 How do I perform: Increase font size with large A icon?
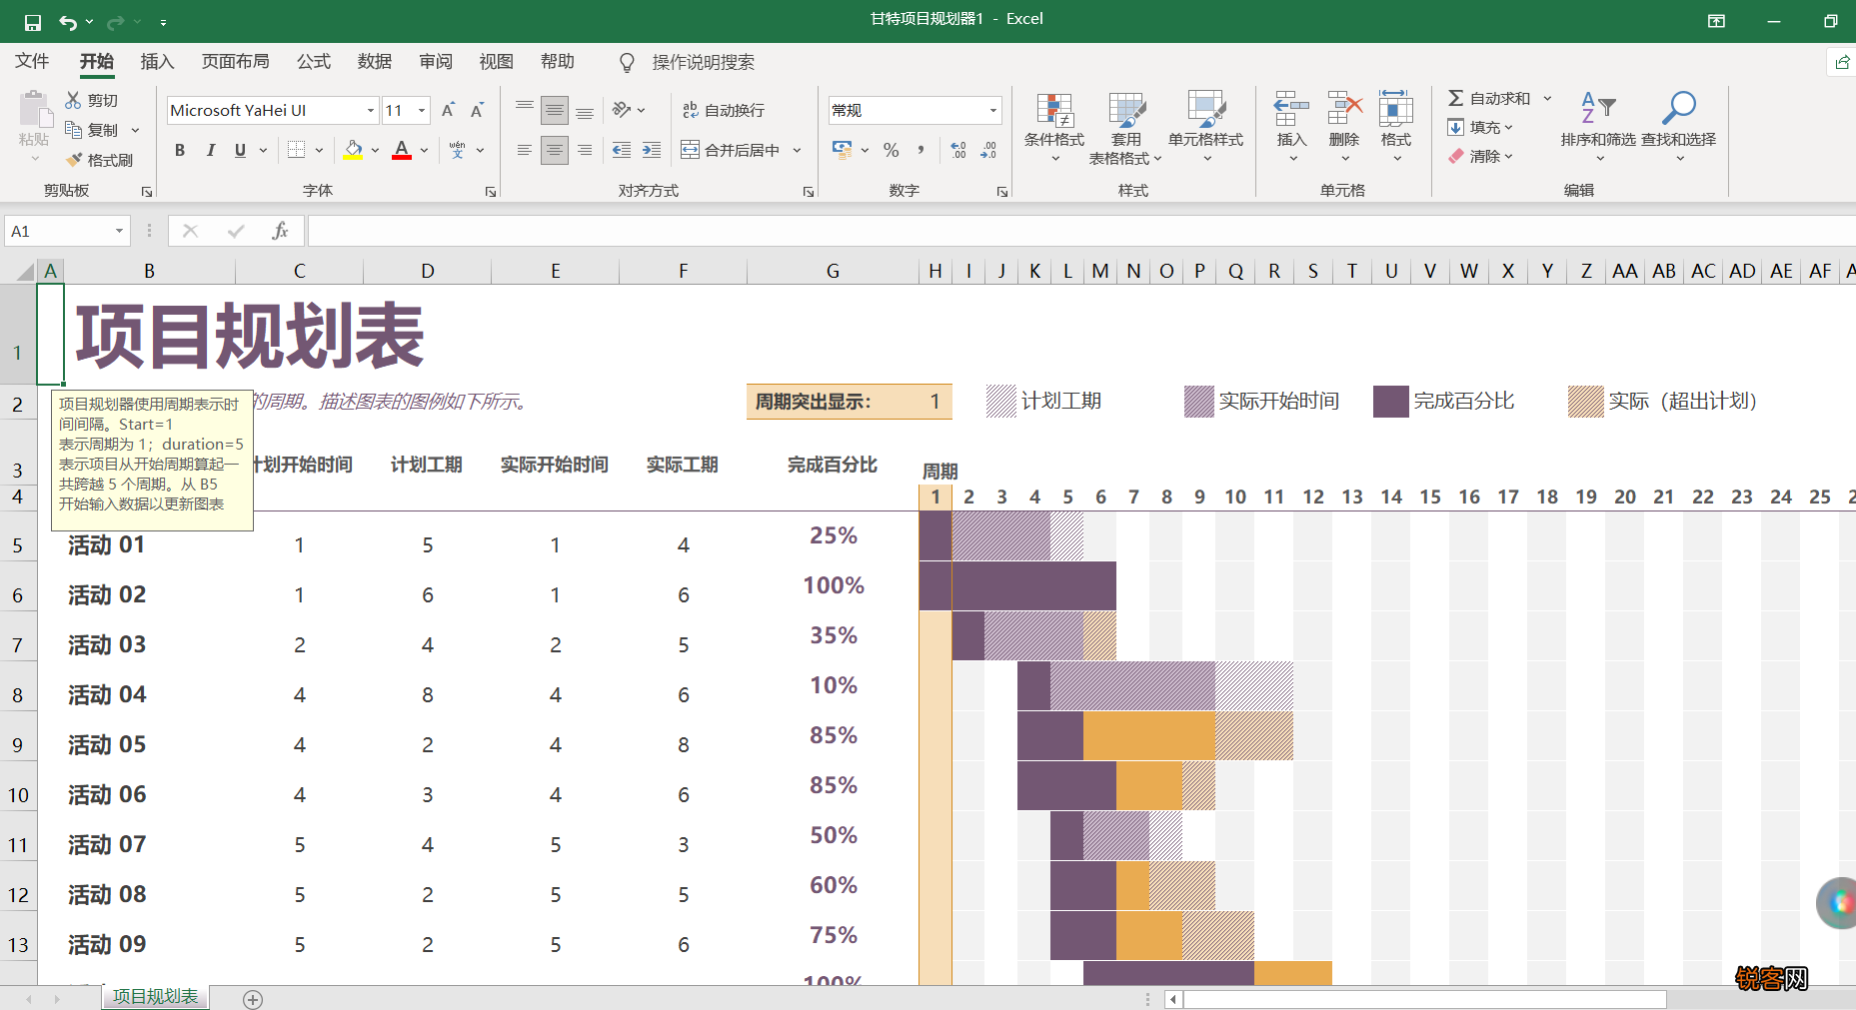(448, 110)
